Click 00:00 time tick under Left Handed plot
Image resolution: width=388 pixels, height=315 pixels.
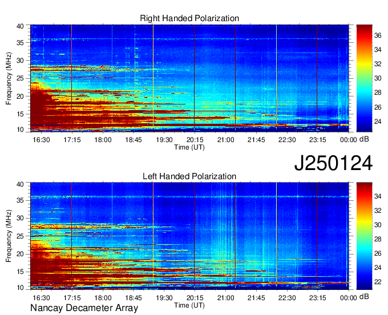click(349, 298)
